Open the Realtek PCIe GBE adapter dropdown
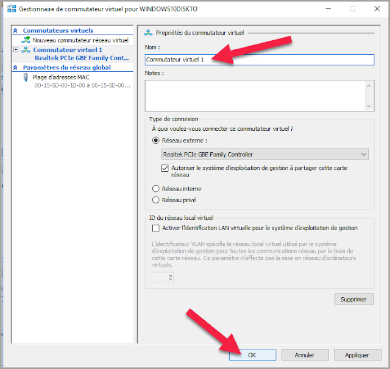 (265, 154)
